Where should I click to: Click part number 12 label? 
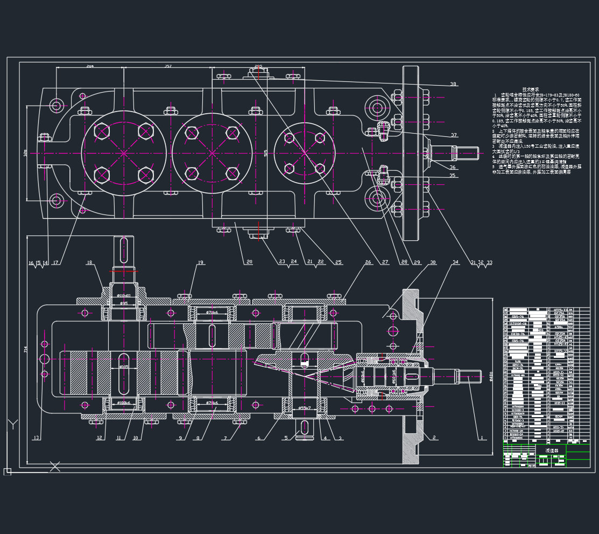pos(100,438)
